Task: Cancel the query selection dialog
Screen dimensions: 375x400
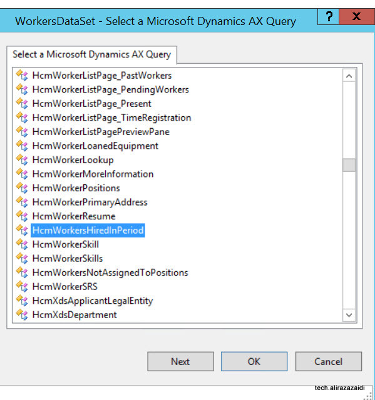Action: coord(329,361)
